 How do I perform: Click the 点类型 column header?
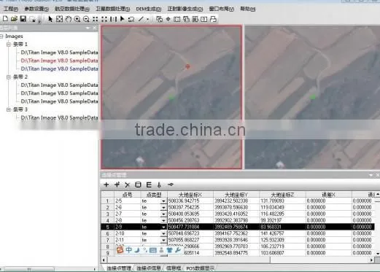154,195
